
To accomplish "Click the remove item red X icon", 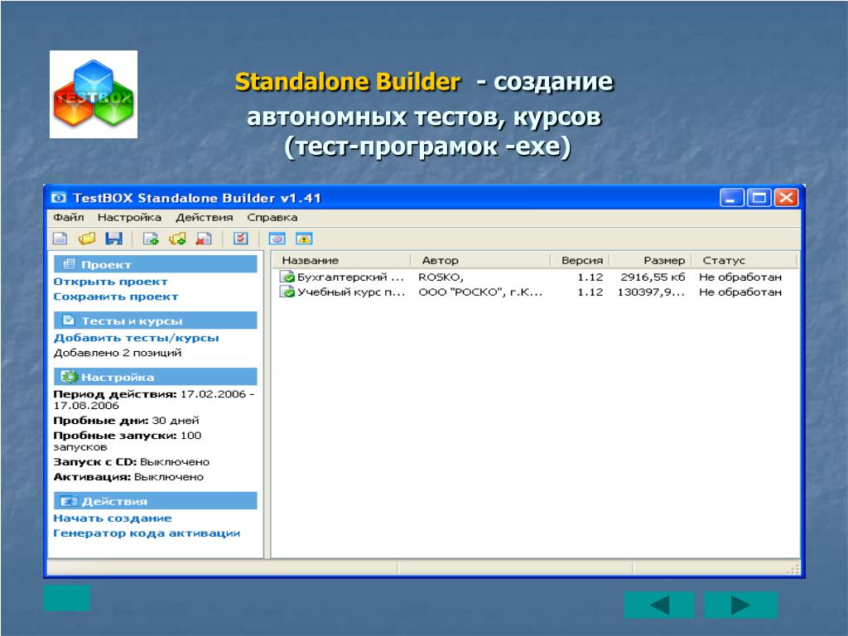I will click(204, 238).
